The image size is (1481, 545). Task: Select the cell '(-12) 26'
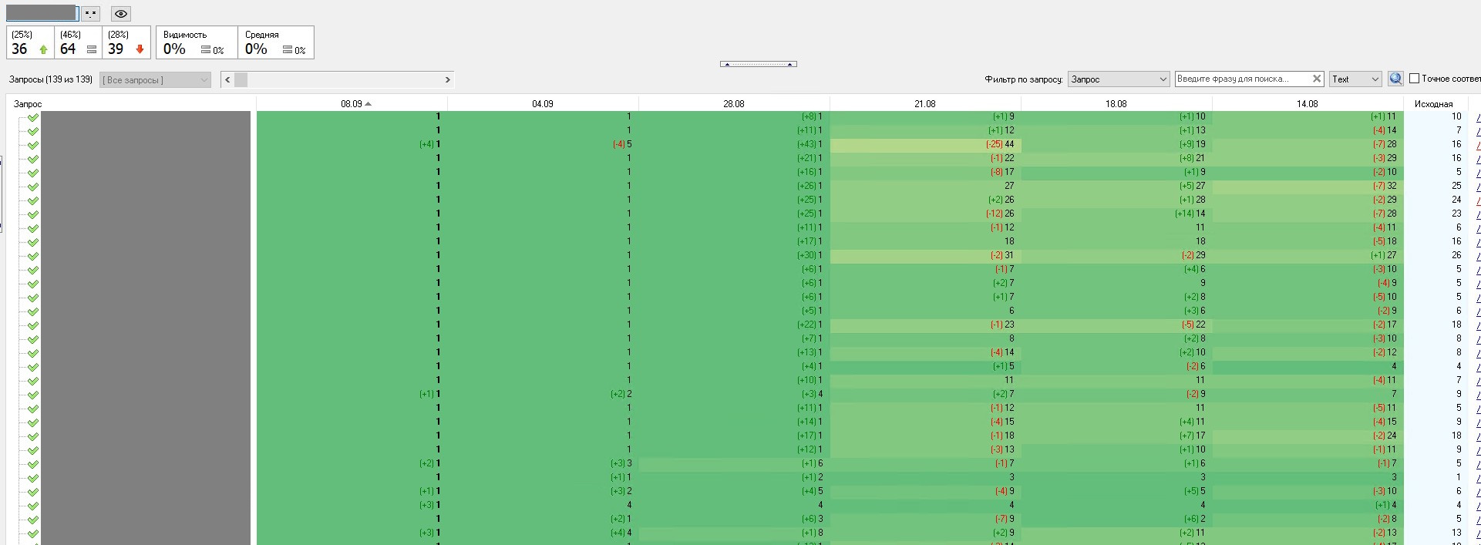click(925, 214)
